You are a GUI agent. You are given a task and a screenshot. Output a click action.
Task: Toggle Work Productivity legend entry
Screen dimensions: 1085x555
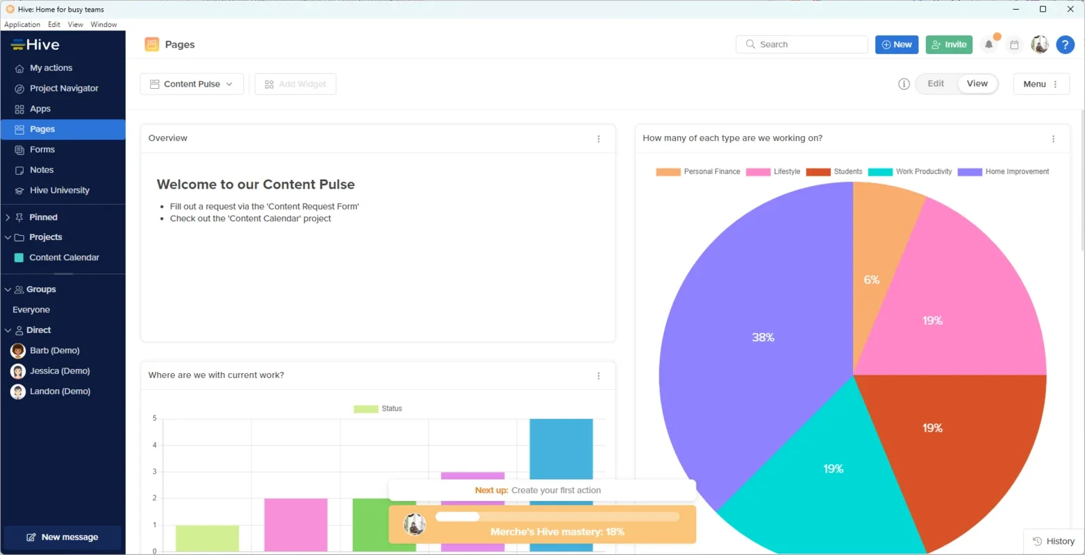click(910, 171)
